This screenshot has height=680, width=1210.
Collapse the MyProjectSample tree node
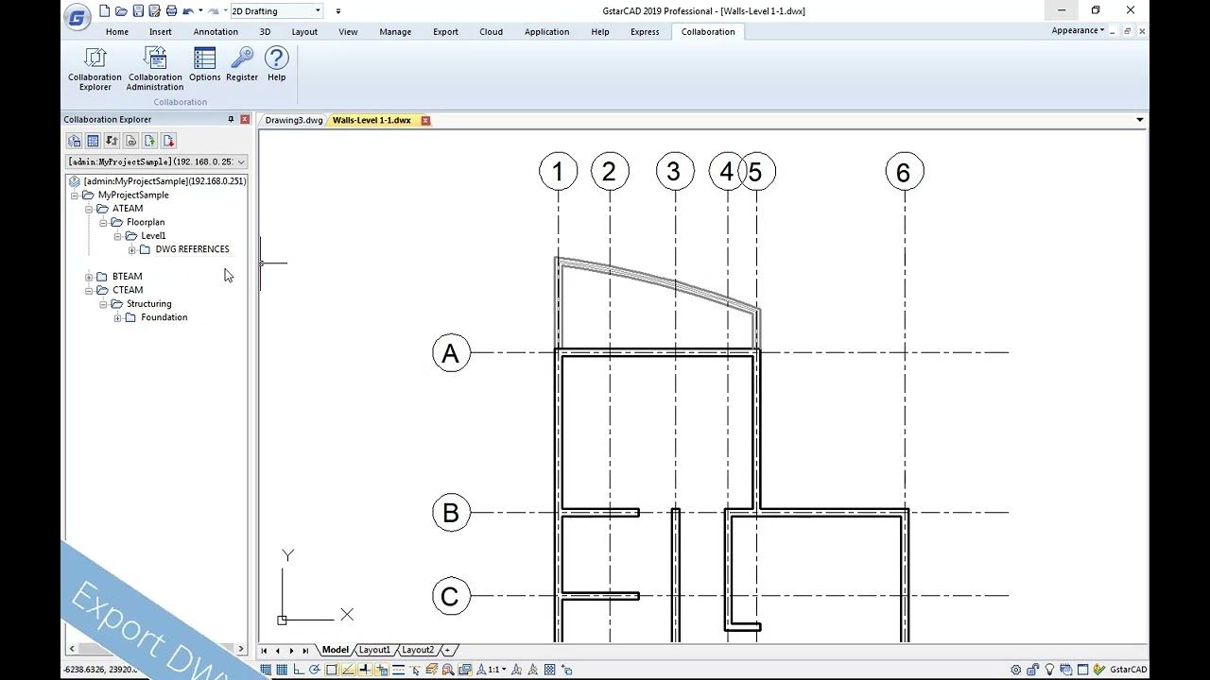(x=76, y=195)
